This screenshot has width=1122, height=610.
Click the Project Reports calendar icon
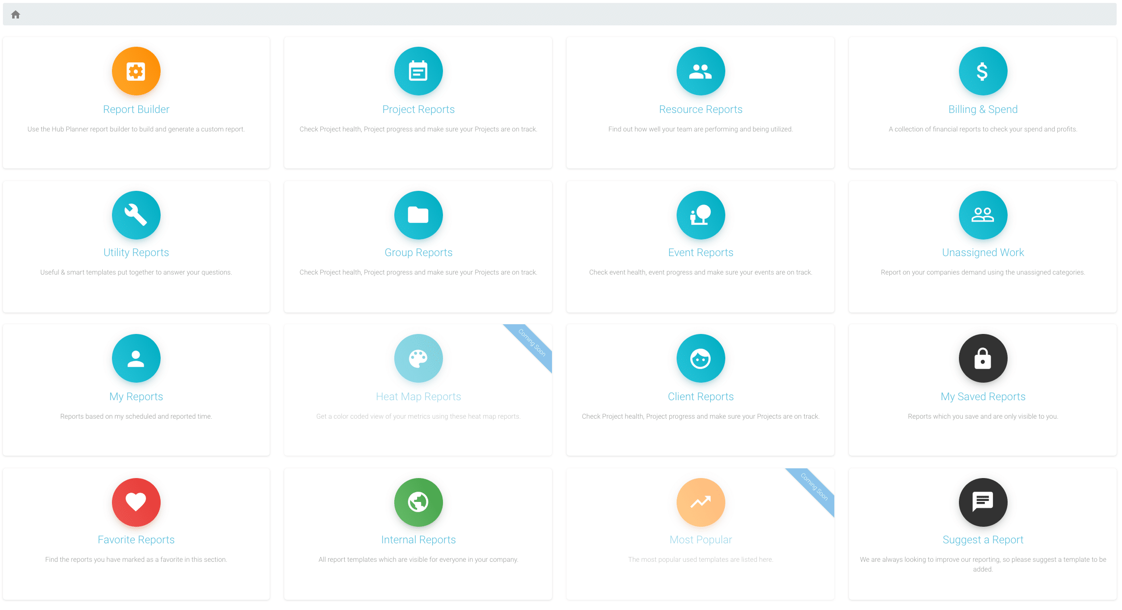coord(418,71)
